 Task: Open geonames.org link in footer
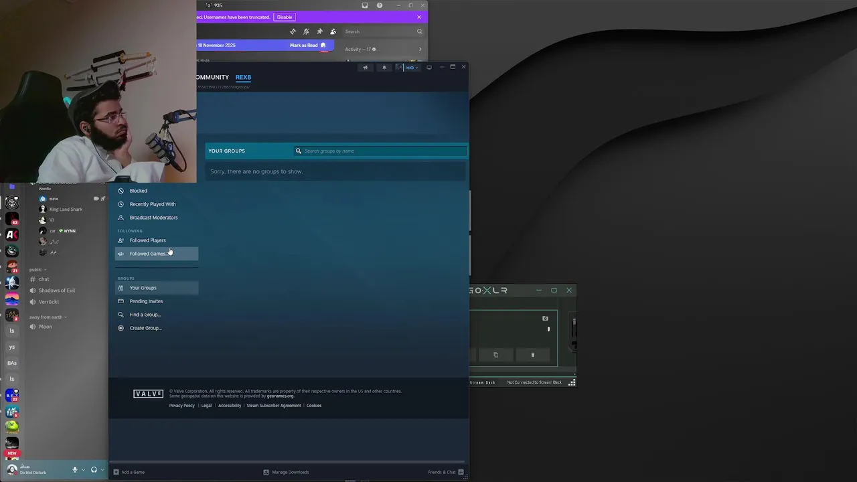[x=281, y=396]
